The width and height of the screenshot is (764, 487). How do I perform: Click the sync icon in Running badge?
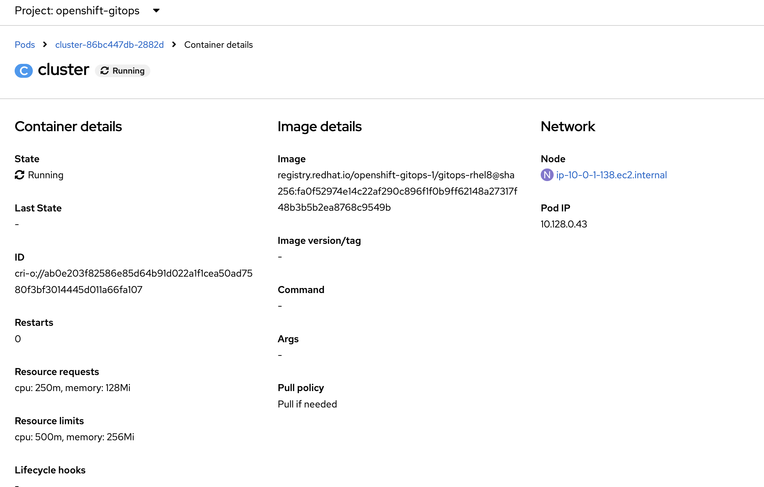coord(105,71)
